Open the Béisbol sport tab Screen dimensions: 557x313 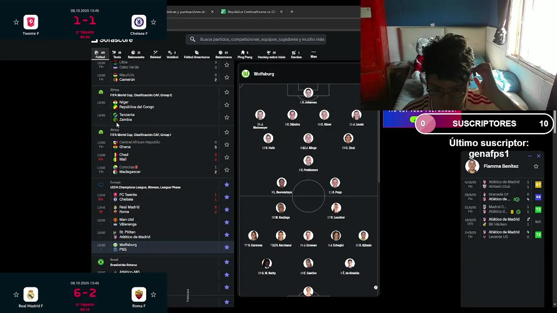coord(155,54)
